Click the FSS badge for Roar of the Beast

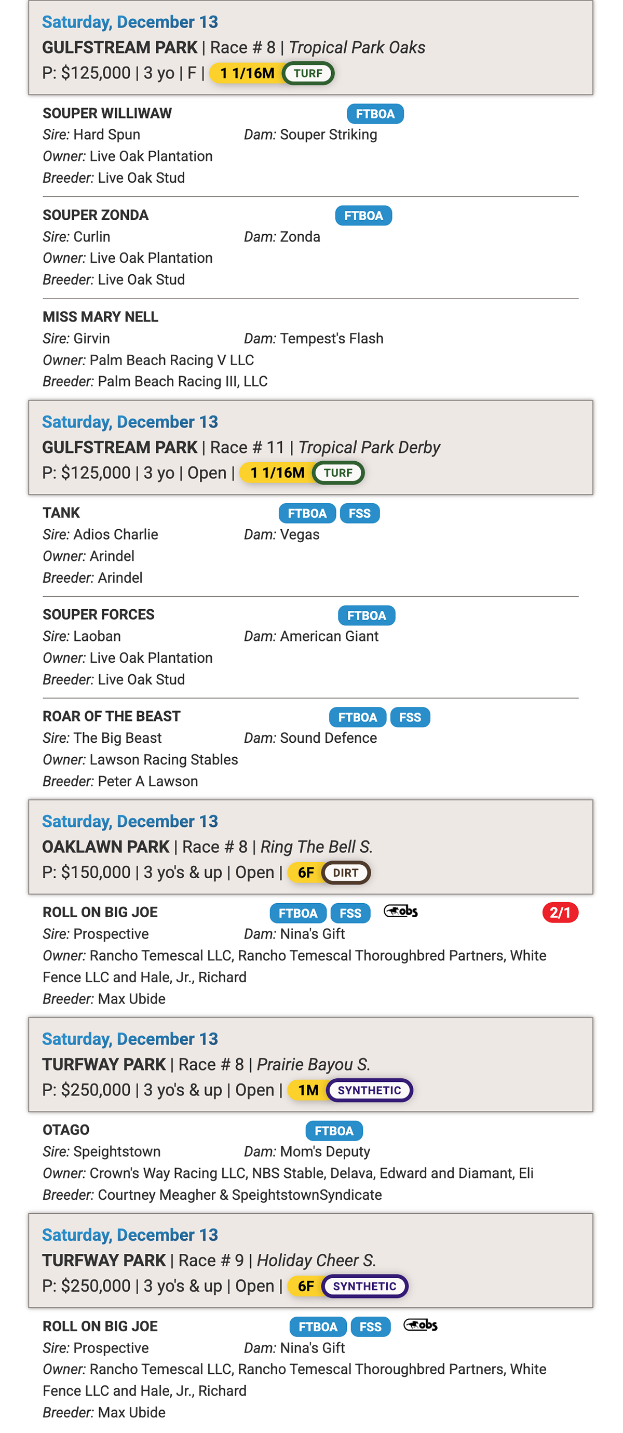(x=410, y=718)
